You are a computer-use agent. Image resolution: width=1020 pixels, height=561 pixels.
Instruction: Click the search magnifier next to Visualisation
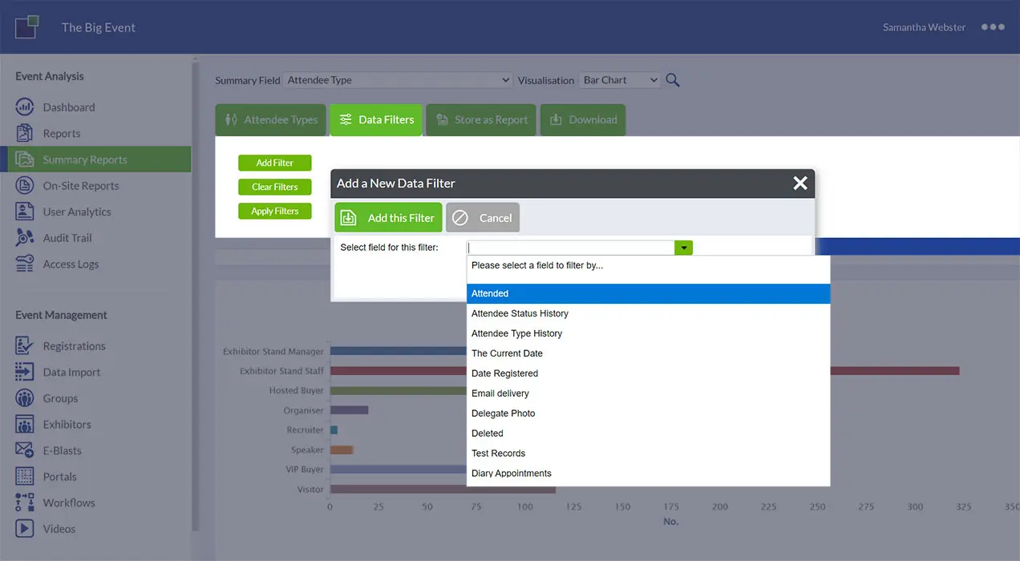(x=672, y=79)
